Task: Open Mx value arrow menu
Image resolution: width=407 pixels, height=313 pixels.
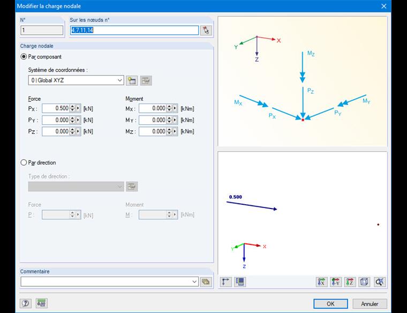Action: click(x=175, y=108)
